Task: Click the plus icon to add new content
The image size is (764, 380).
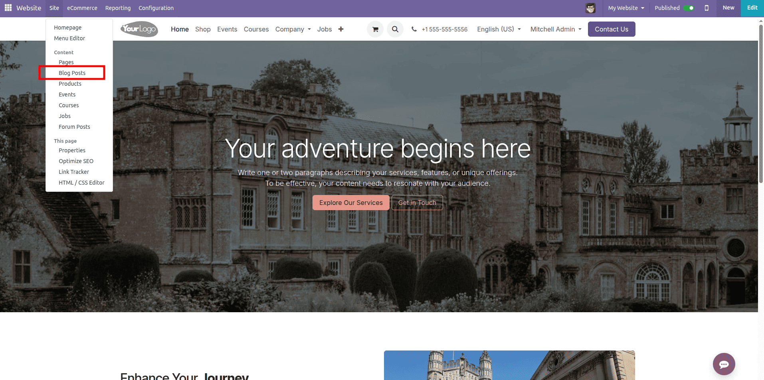Action: click(x=341, y=29)
